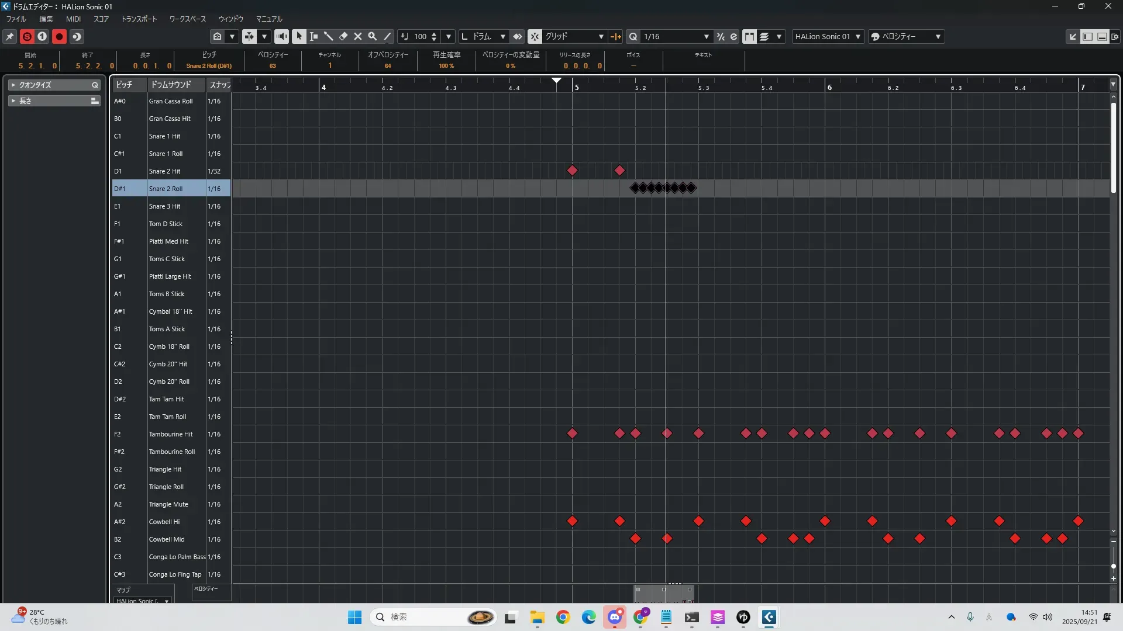
Task: Select the Snare 2 Roll drum row
Action: [x=166, y=189]
